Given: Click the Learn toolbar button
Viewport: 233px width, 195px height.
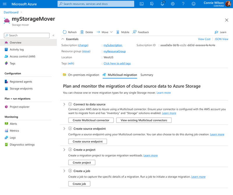Looking at the screenshot, I should point(220,32).
